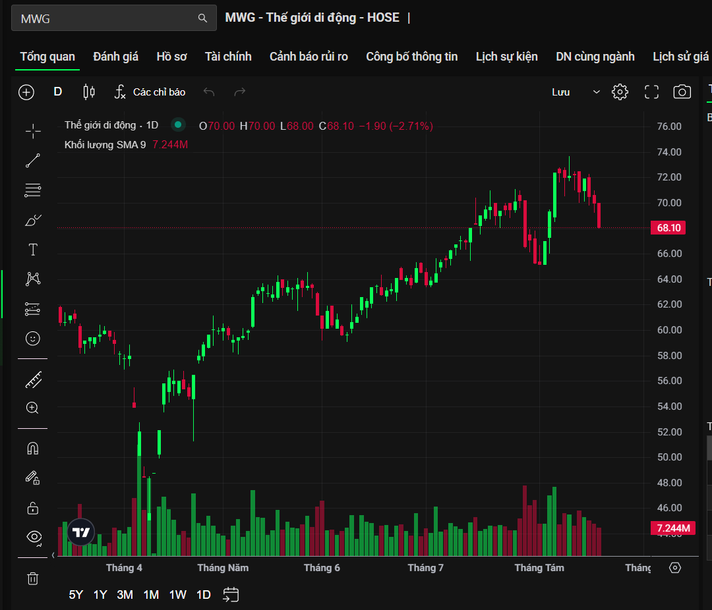
Task: Select the crosshair cursor tool
Action: (33, 131)
